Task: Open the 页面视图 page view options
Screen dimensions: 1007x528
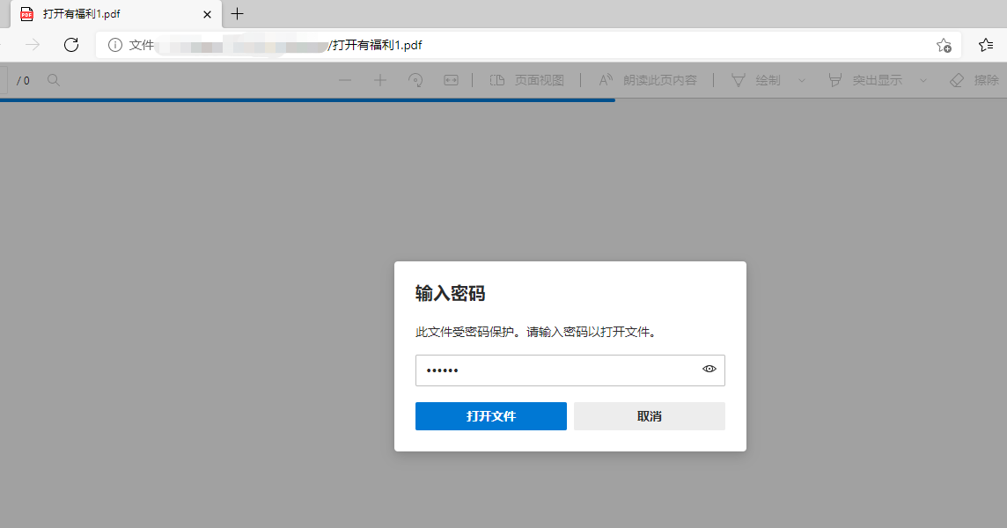Action: click(x=526, y=80)
